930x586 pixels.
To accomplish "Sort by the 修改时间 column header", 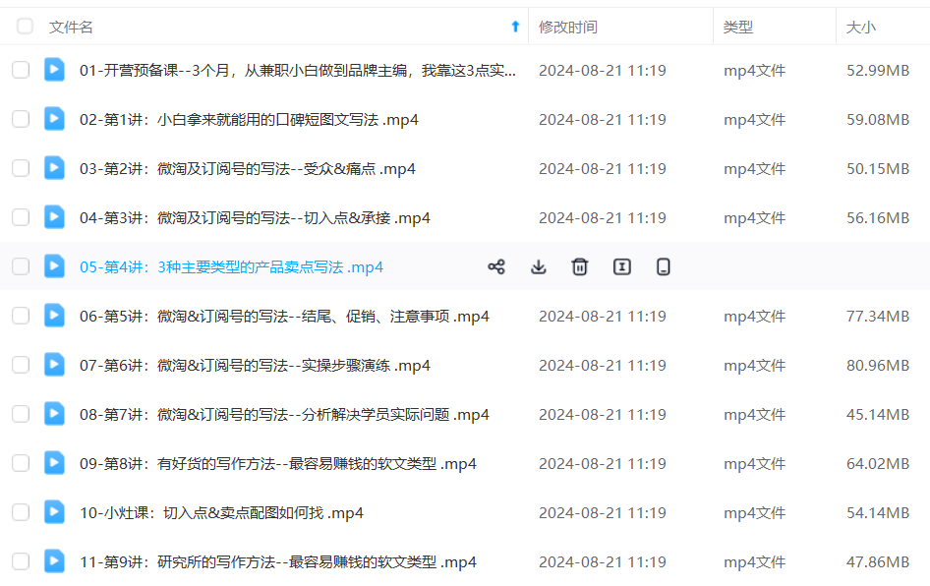I will [567, 28].
